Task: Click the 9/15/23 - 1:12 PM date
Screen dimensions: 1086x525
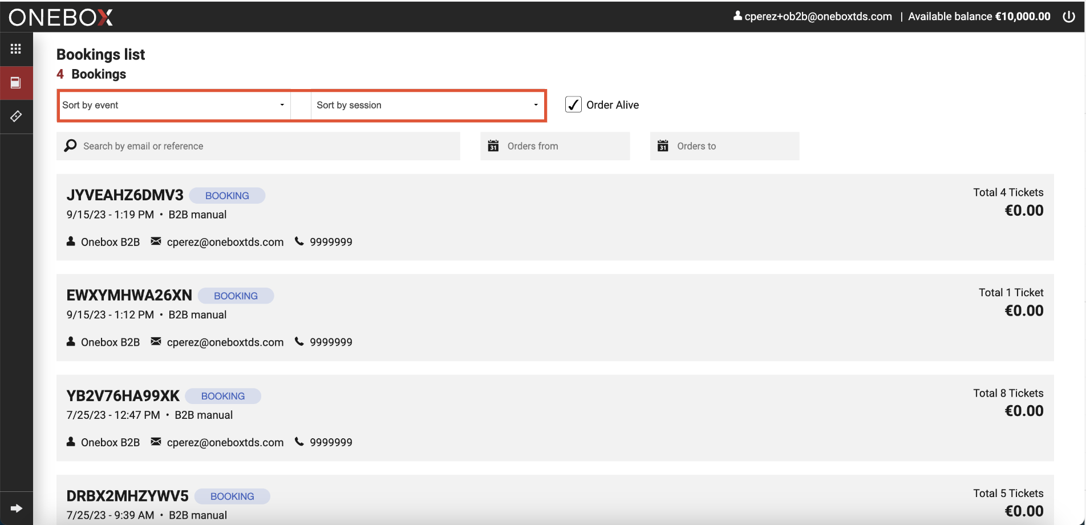Action: click(x=110, y=314)
